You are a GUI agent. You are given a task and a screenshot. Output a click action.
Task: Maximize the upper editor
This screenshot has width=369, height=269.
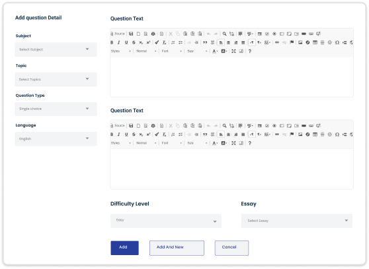[233, 51]
